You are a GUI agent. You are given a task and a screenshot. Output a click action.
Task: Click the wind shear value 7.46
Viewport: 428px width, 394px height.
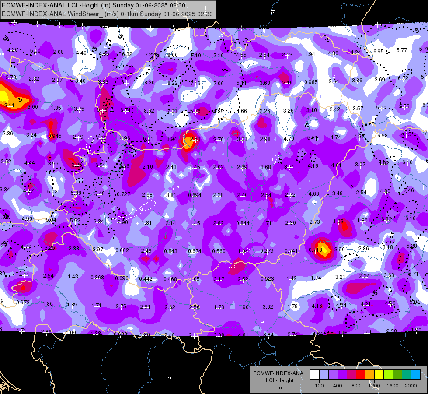click(x=409, y=190)
